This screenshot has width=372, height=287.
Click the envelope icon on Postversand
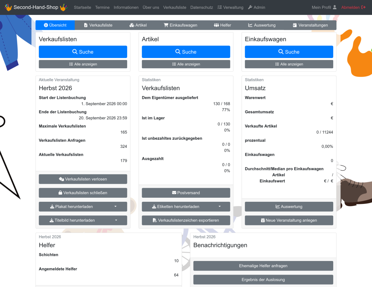coord(174,193)
